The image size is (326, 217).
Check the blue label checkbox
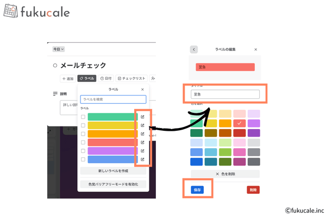[x=83, y=159]
